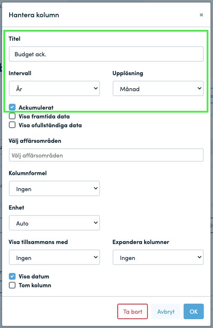Expand the Kolumnformel dropdown

pyautogui.click(x=54, y=189)
